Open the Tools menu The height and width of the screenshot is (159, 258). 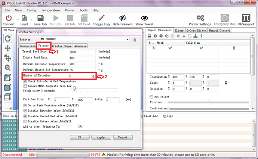coord(83,10)
